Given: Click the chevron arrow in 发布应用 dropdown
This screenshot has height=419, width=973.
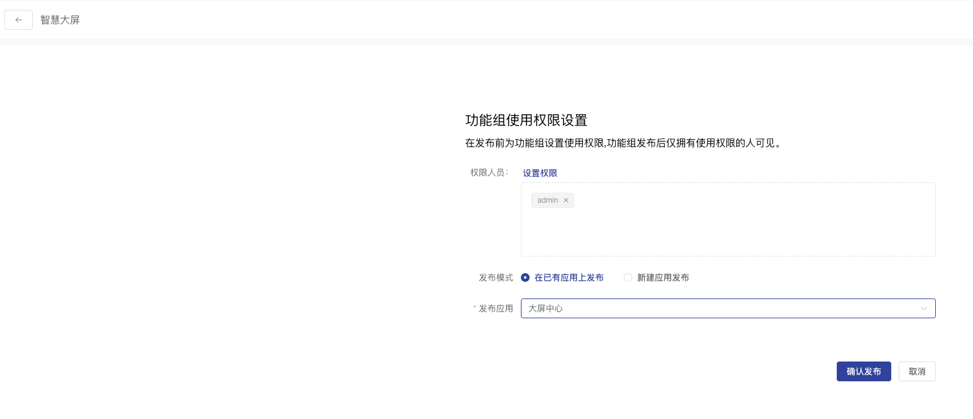Looking at the screenshot, I should click(x=923, y=308).
